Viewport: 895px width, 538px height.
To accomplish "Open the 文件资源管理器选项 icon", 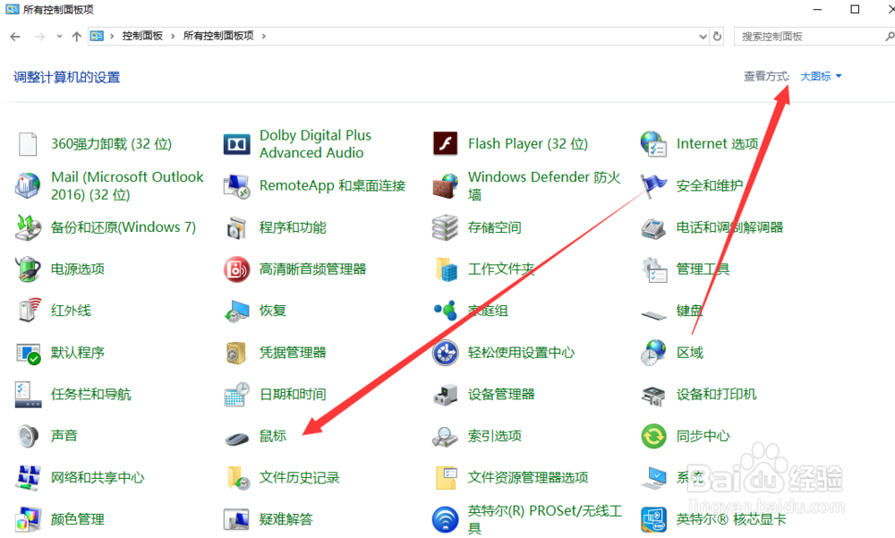I will (x=446, y=478).
